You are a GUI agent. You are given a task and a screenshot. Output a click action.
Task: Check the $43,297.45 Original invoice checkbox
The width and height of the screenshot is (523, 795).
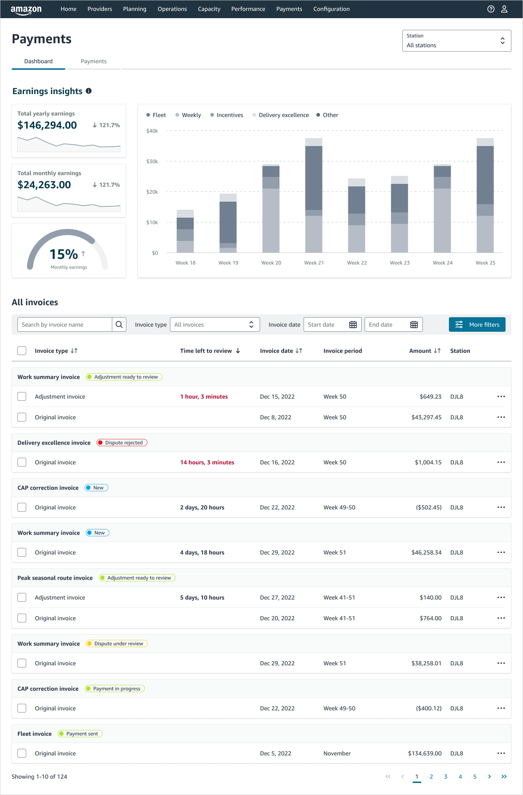click(x=22, y=417)
